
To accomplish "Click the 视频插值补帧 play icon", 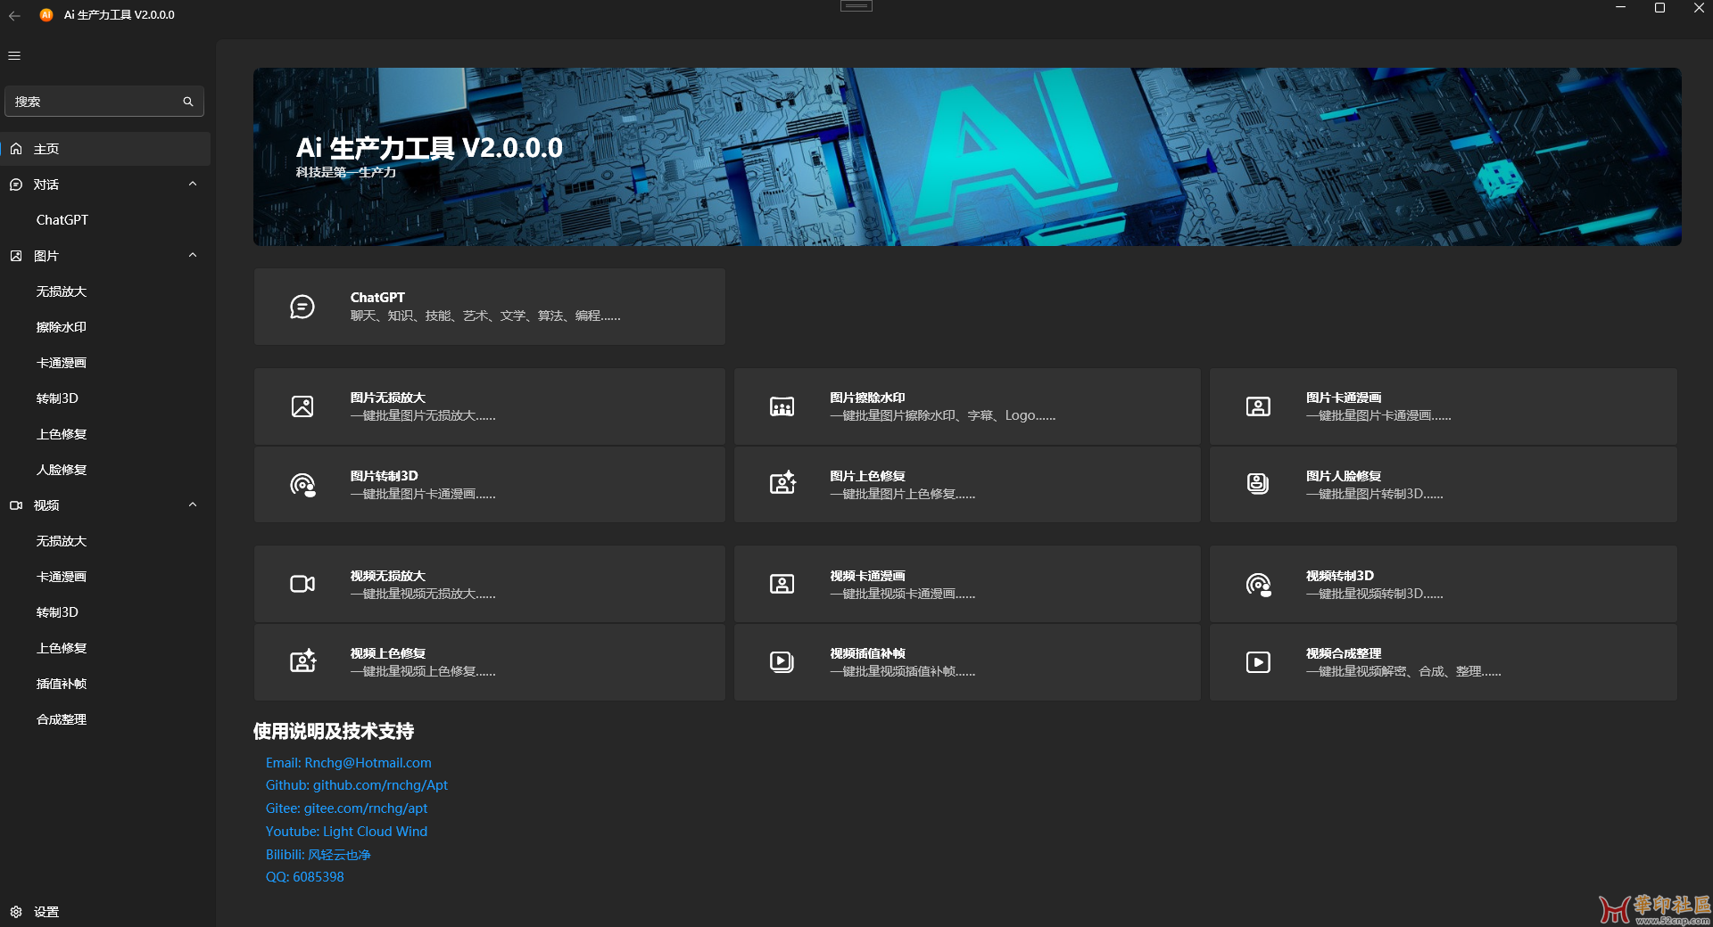I will pyautogui.click(x=782, y=661).
